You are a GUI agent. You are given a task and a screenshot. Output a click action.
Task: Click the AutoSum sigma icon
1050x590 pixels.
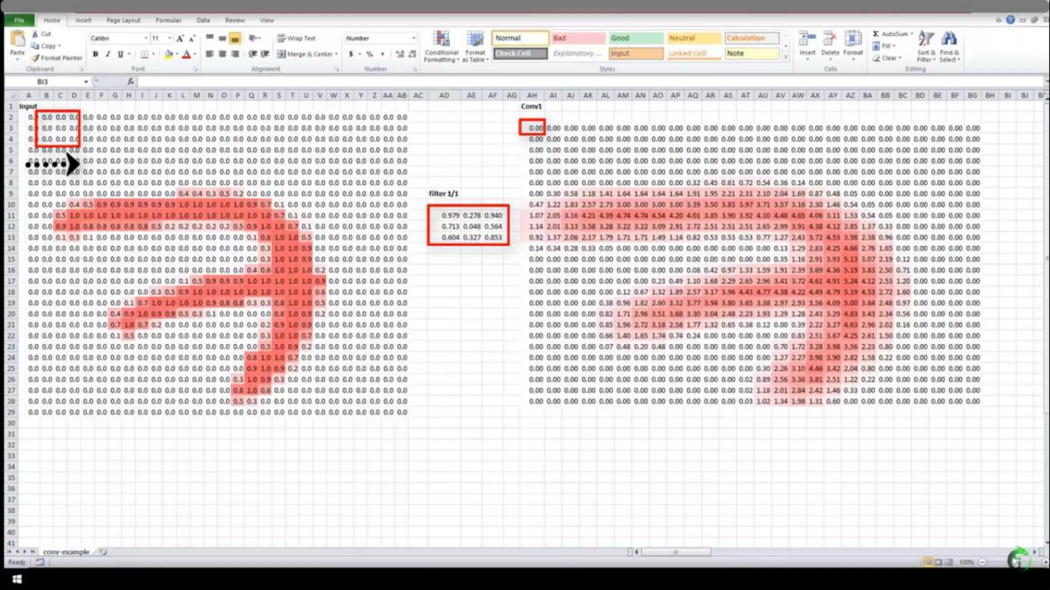pyautogui.click(x=876, y=34)
